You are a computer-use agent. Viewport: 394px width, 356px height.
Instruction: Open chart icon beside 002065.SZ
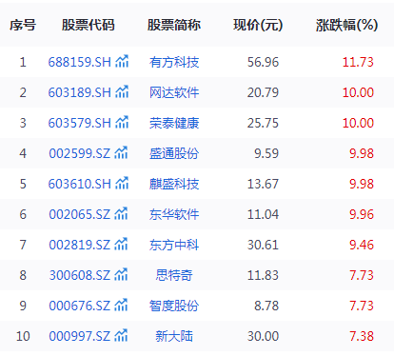[121, 213]
